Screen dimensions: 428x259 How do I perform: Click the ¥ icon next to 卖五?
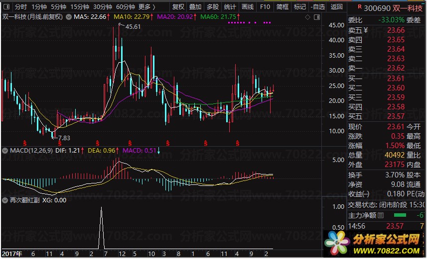(366, 30)
